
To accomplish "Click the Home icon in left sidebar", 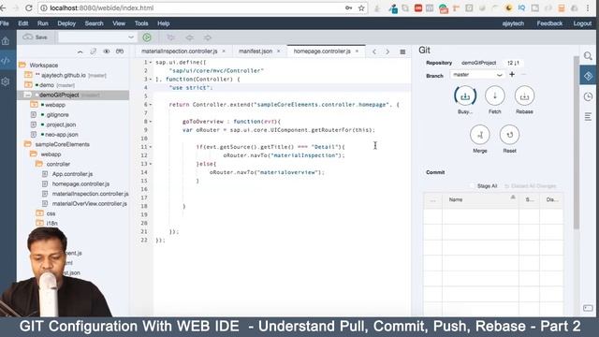I will pyautogui.click(x=6, y=41).
